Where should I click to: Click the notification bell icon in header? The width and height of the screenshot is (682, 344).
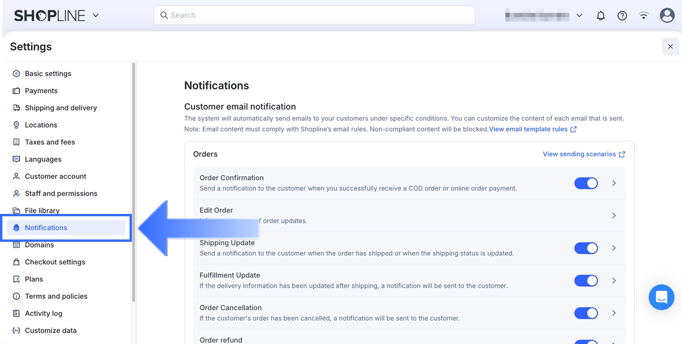point(600,16)
